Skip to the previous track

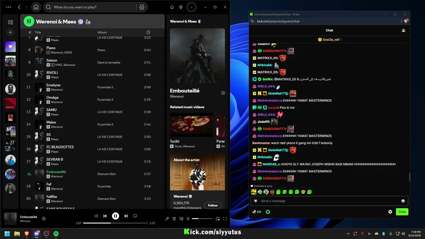[105, 216]
